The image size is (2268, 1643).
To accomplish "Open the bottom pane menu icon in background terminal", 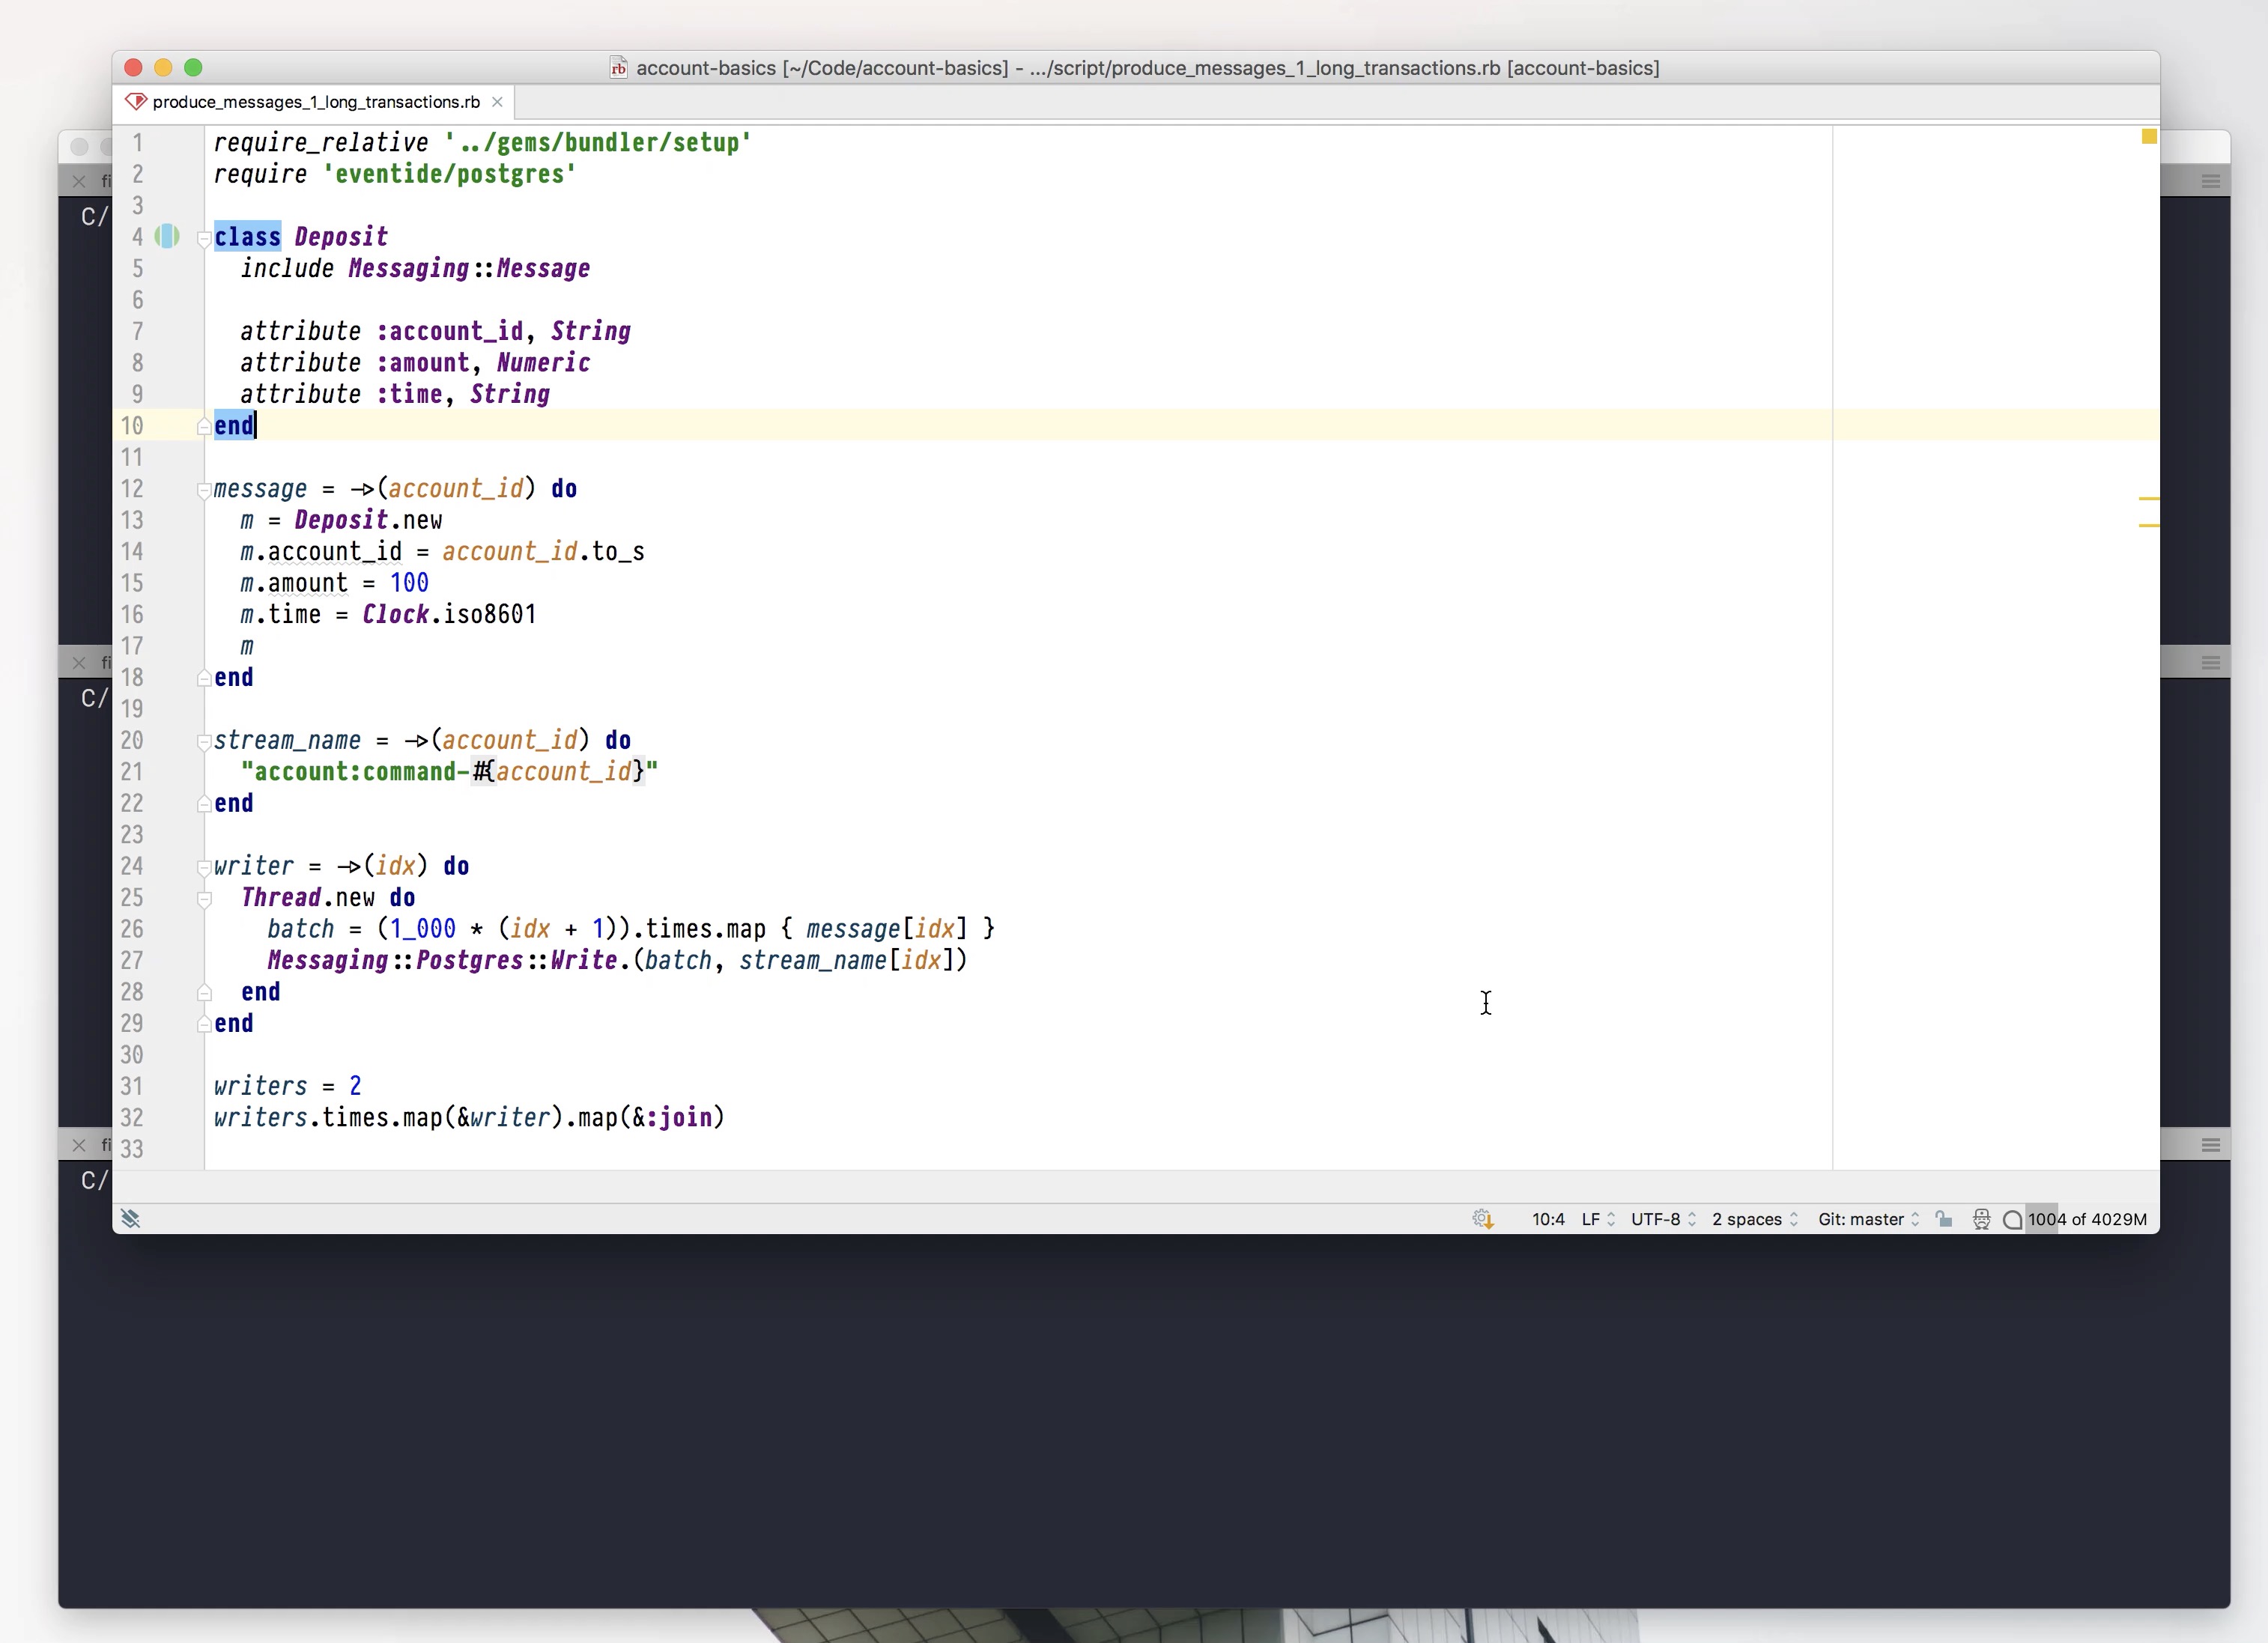I will tap(2211, 1145).
